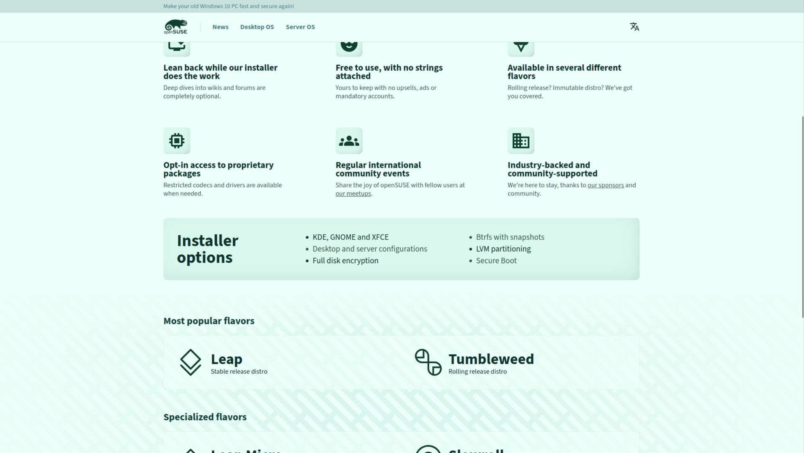Image resolution: width=804 pixels, height=453 pixels.
Task: Click the Installer options heading panel
Action: click(207, 249)
